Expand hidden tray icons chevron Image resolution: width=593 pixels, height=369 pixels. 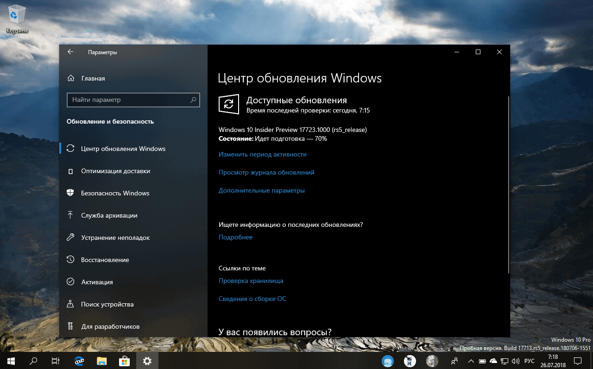(471, 361)
